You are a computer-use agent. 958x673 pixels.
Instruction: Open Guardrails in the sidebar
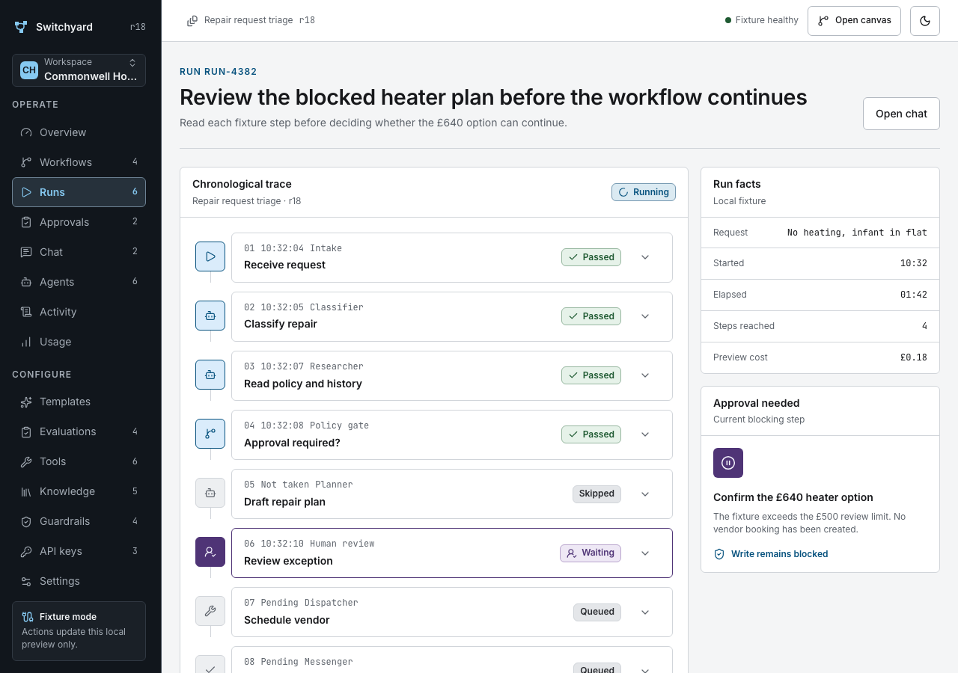point(79,521)
